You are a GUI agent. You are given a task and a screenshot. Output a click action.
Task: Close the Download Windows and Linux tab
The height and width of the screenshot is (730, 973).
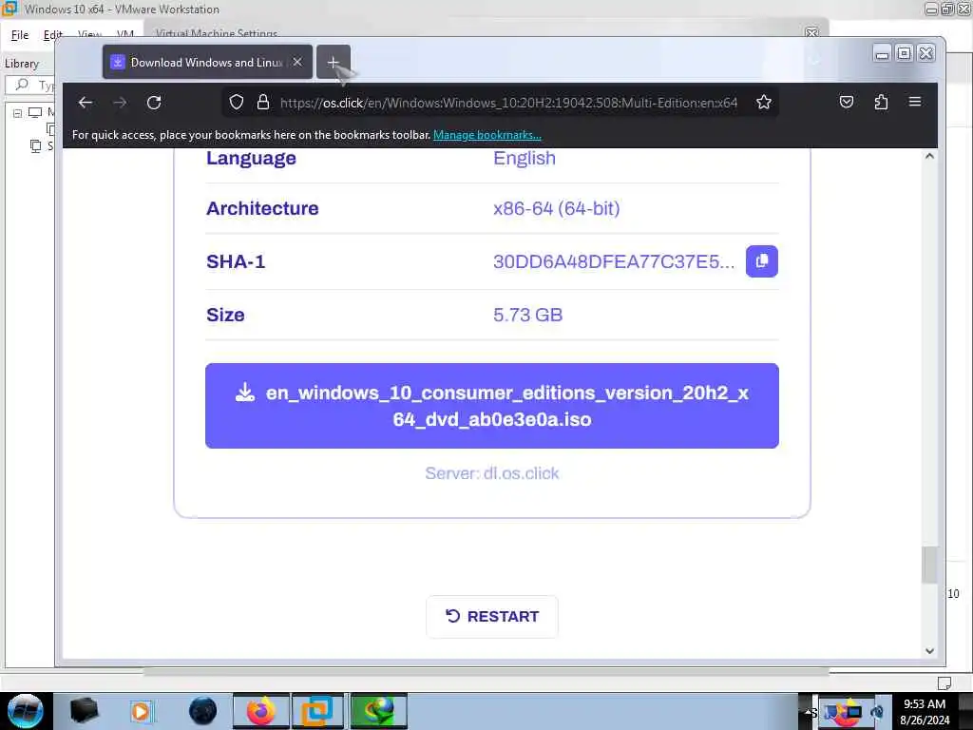click(x=297, y=62)
